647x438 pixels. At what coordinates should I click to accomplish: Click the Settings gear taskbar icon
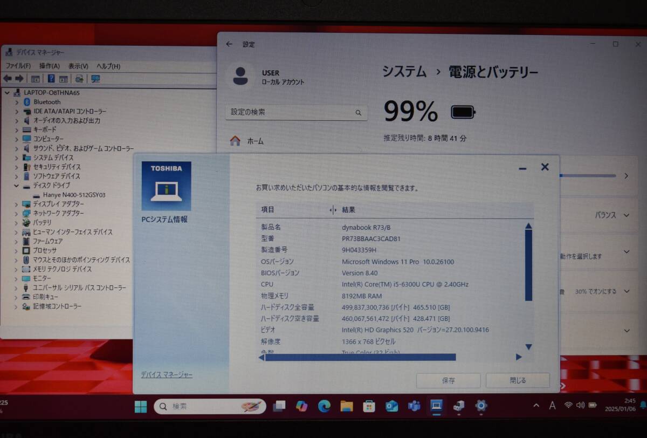[481, 406]
